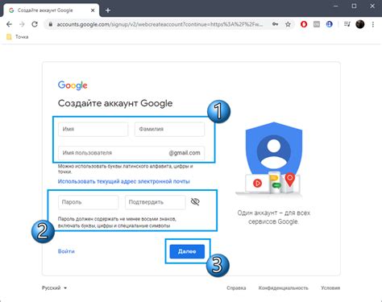The height and width of the screenshot is (302, 382).
Task: Click the Войти sign-in link
Action: pyautogui.click(x=66, y=251)
